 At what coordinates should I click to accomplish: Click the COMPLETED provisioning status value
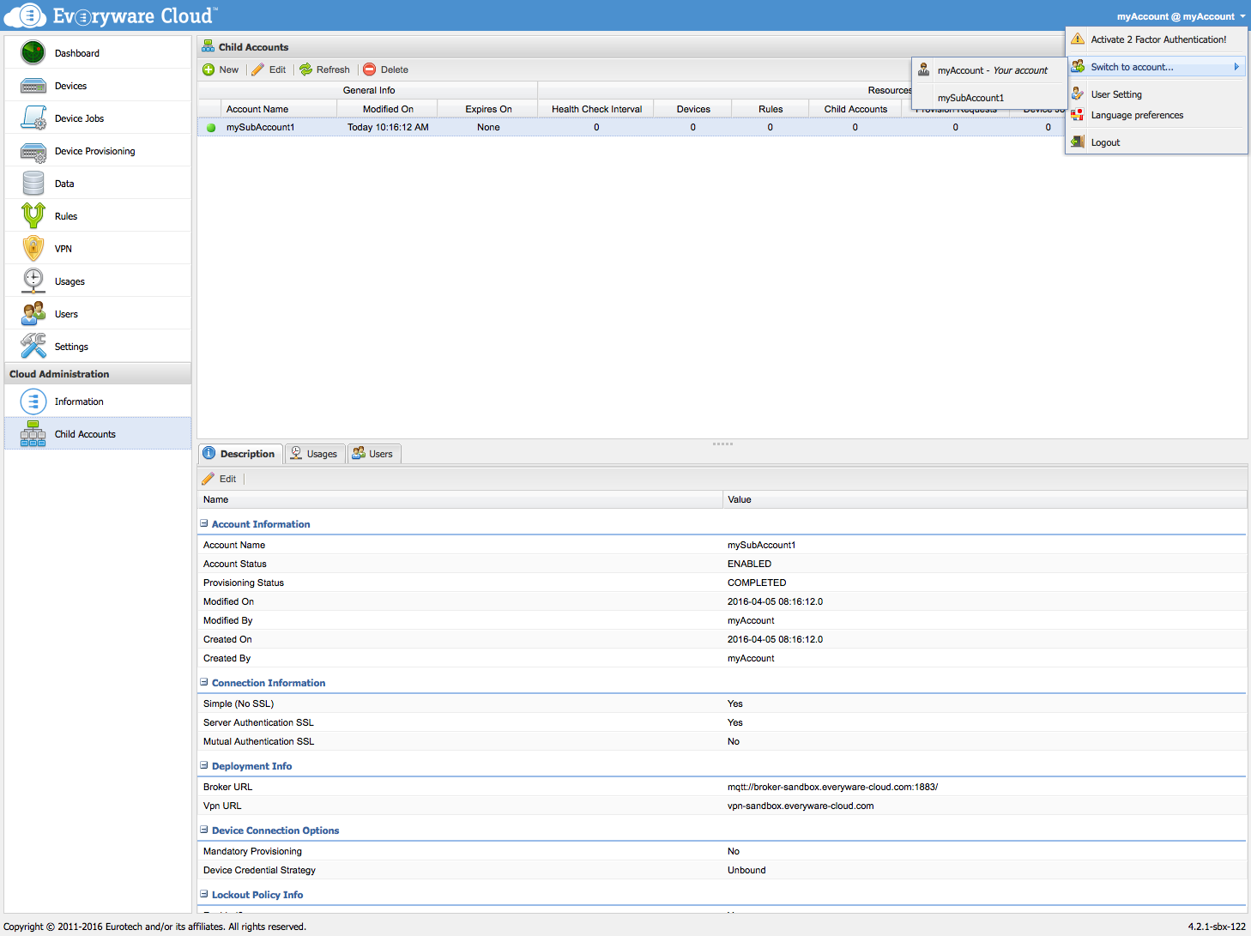tap(757, 583)
